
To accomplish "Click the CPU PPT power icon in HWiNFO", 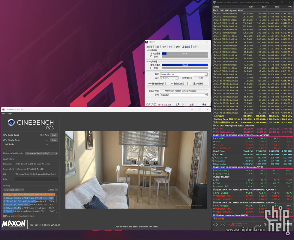I will coord(214,129).
